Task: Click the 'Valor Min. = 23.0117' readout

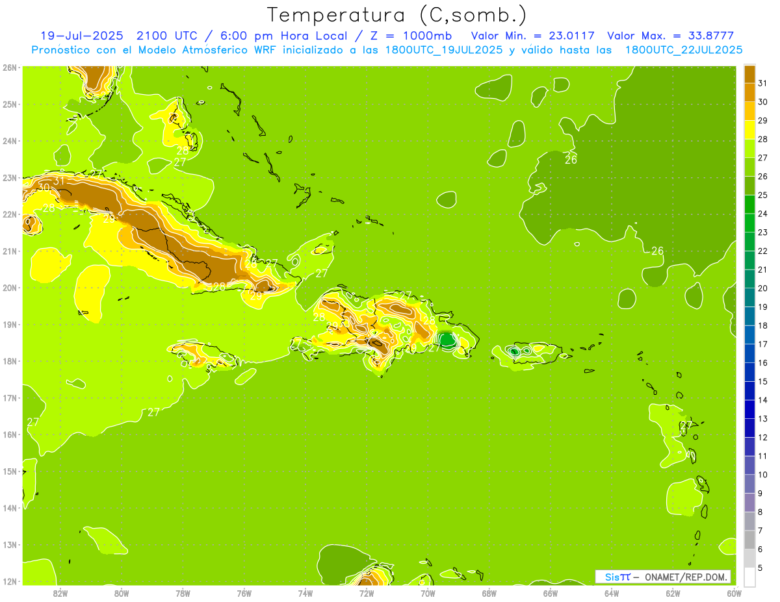Action: pos(534,36)
